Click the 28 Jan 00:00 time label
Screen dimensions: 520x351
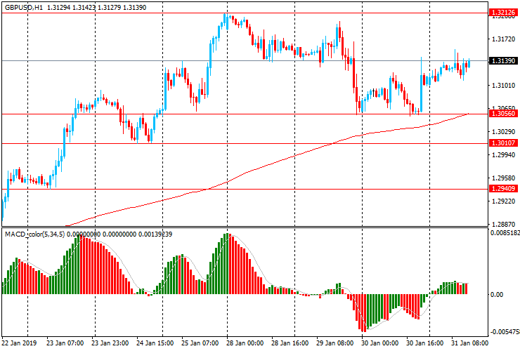[245, 343]
